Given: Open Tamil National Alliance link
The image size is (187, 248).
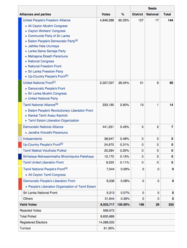Looking at the screenshot, I should click(39, 105).
